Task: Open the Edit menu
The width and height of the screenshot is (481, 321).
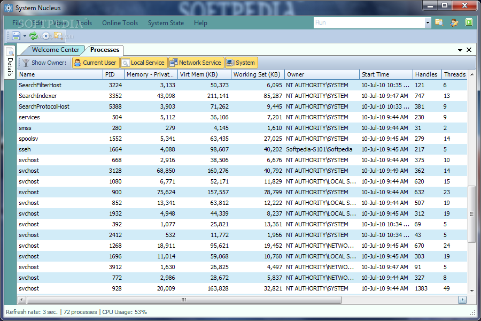Action: point(37,23)
